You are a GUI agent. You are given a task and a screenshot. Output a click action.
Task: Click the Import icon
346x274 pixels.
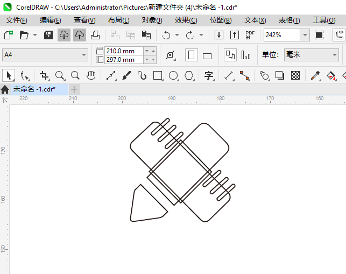[219, 35]
